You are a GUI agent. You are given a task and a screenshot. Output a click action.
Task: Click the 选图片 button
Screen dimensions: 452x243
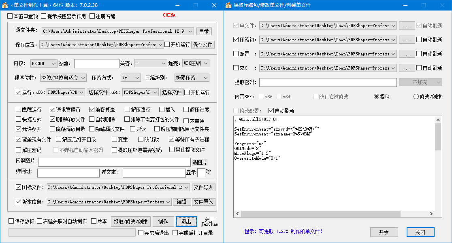pyautogui.click(x=200, y=163)
